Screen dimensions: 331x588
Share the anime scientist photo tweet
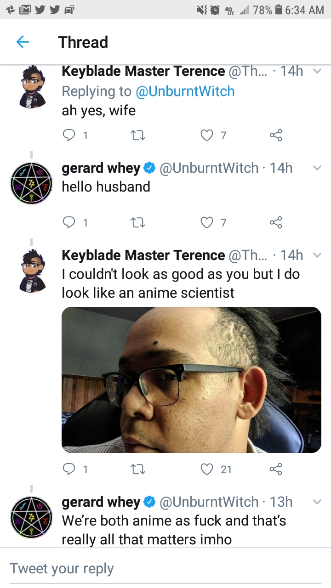tap(275, 469)
